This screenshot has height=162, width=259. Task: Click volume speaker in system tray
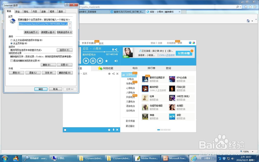[233, 159]
